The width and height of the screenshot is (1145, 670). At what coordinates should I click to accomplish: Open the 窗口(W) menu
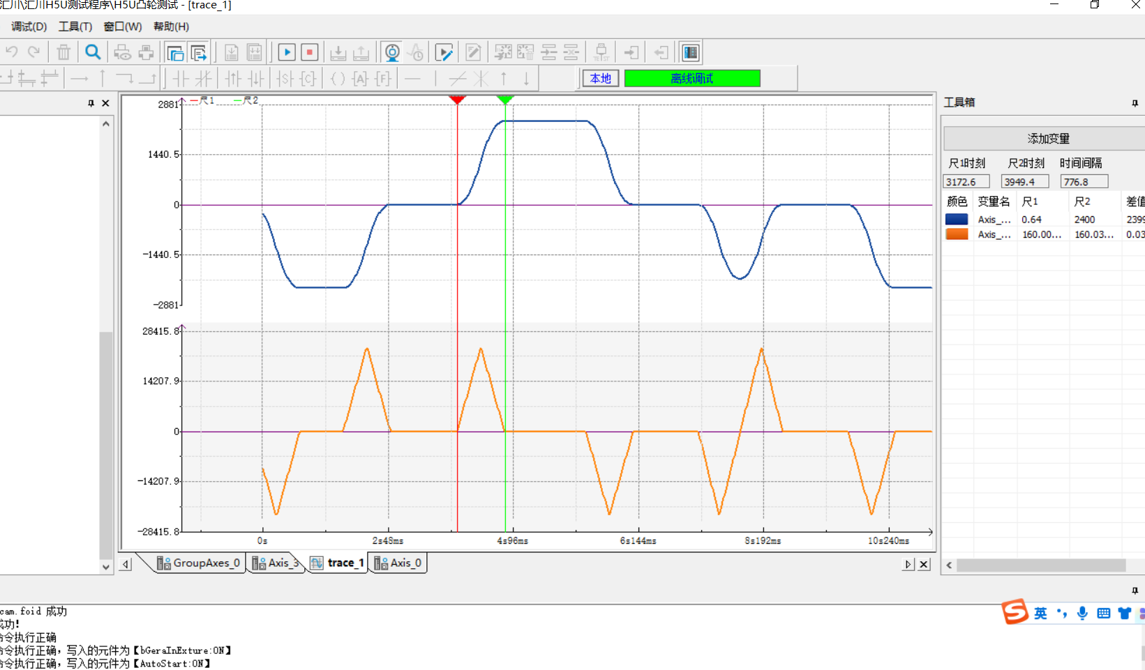123,26
